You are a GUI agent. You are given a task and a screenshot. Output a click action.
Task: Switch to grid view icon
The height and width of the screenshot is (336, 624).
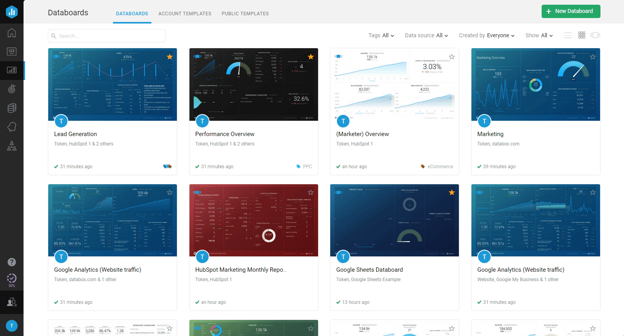(582, 35)
